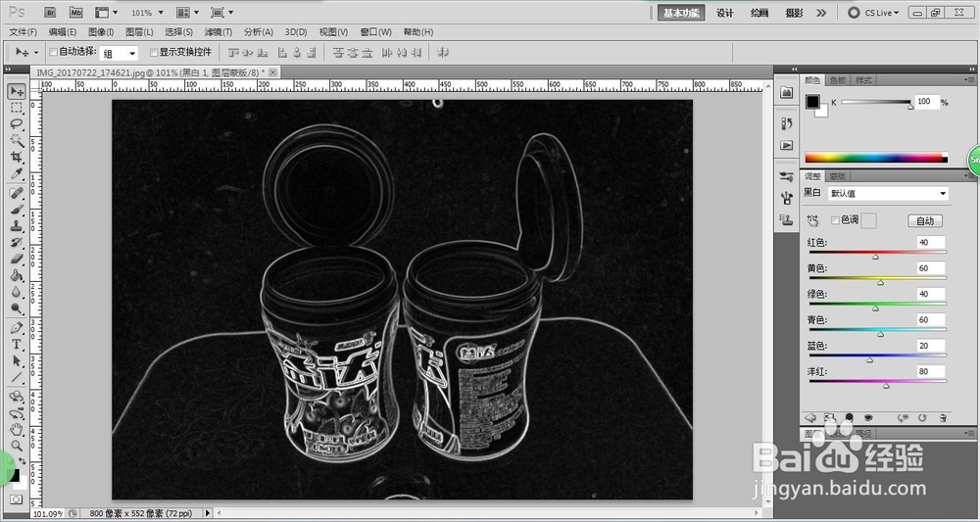This screenshot has height=522, width=980.
Task: Toggle clip to layer icon
Action: tap(850, 418)
